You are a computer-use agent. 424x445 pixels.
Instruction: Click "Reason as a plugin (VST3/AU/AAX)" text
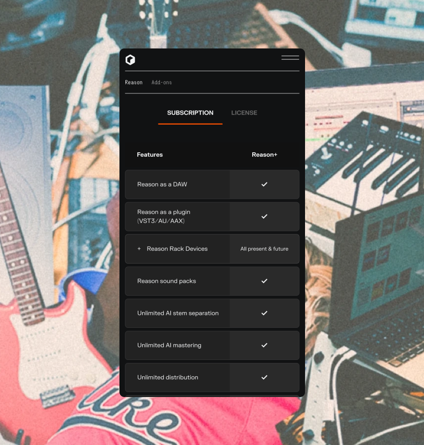point(164,216)
